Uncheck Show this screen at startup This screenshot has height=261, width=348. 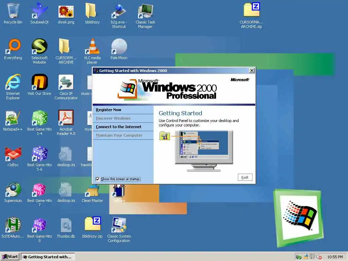[98, 179]
